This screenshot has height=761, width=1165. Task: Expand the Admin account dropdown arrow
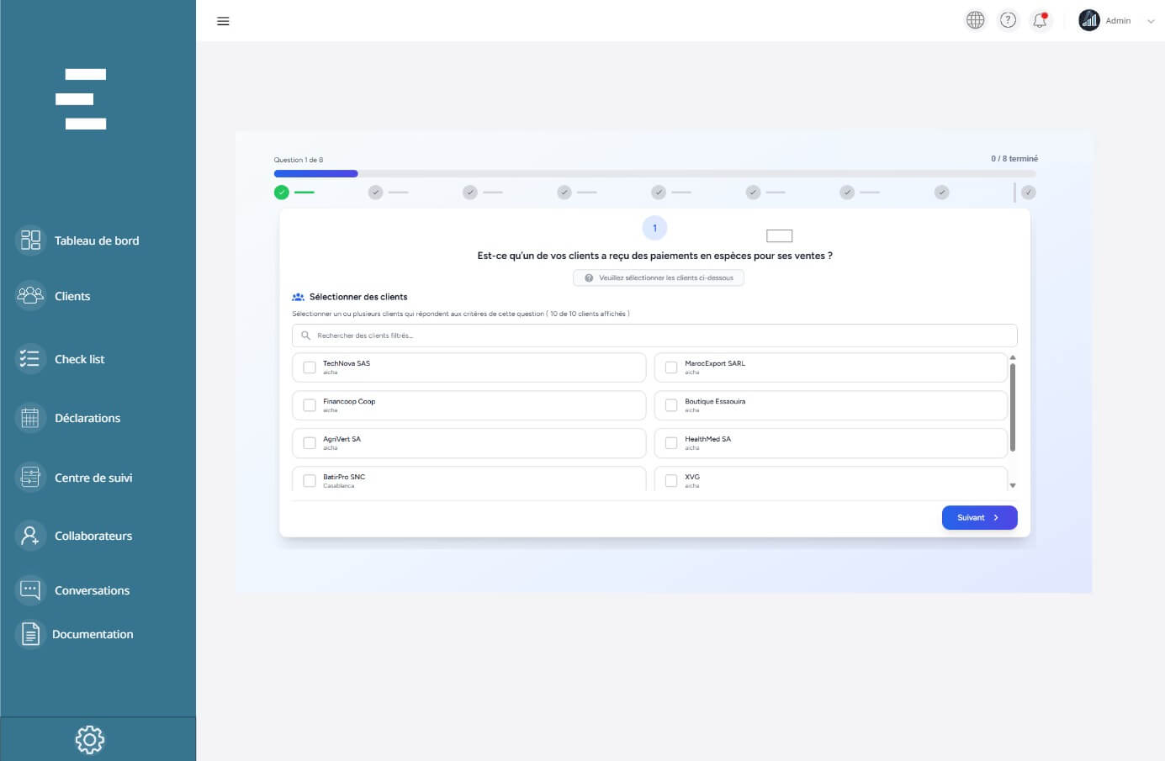point(1151,21)
